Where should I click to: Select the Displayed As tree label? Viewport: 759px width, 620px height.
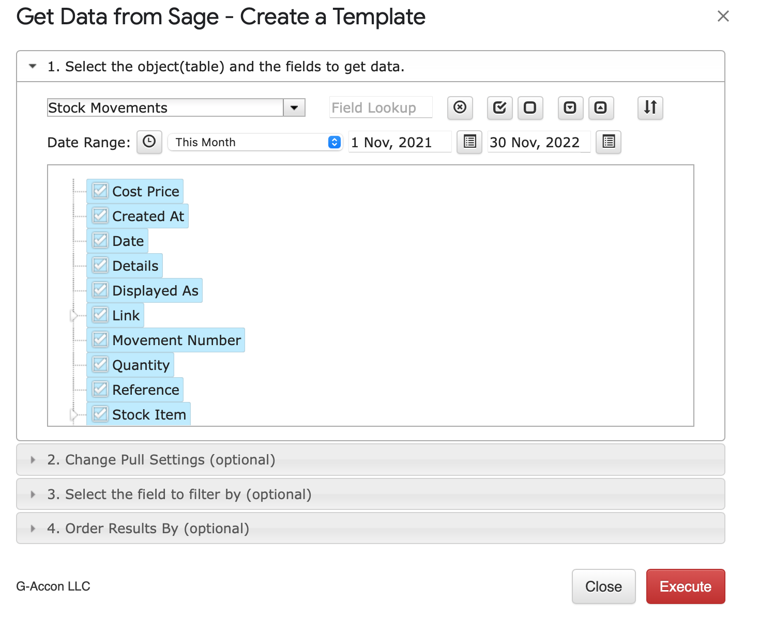156,290
